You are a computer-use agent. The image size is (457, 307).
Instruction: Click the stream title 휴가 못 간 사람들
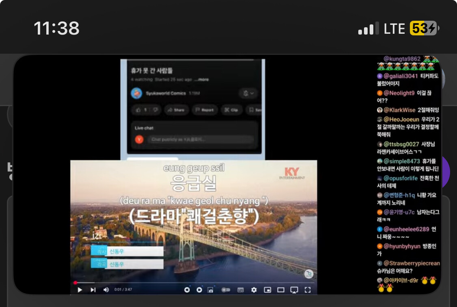click(x=152, y=70)
